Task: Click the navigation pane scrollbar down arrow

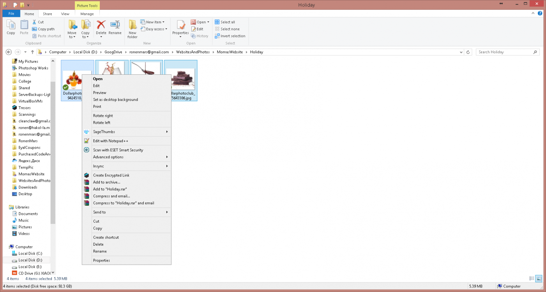Action: tap(53, 273)
